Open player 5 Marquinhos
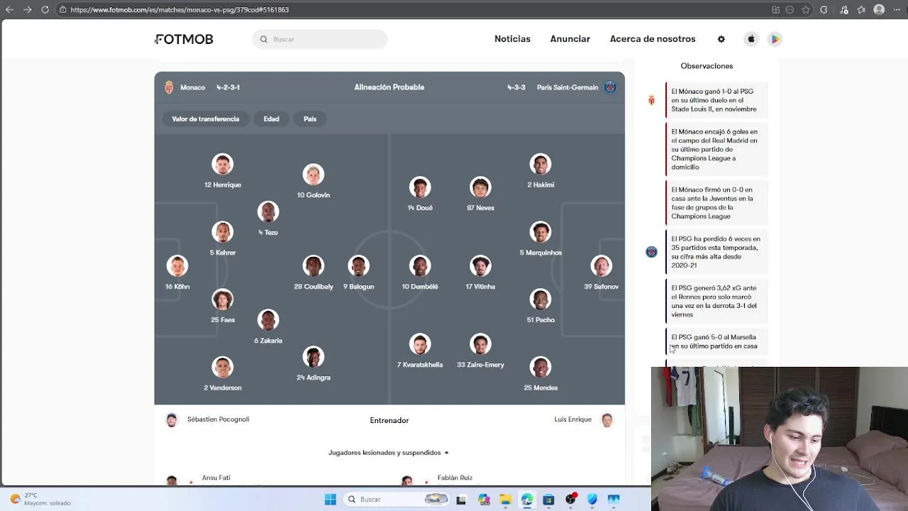The width and height of the screenshot is (908, 511). 541,239
